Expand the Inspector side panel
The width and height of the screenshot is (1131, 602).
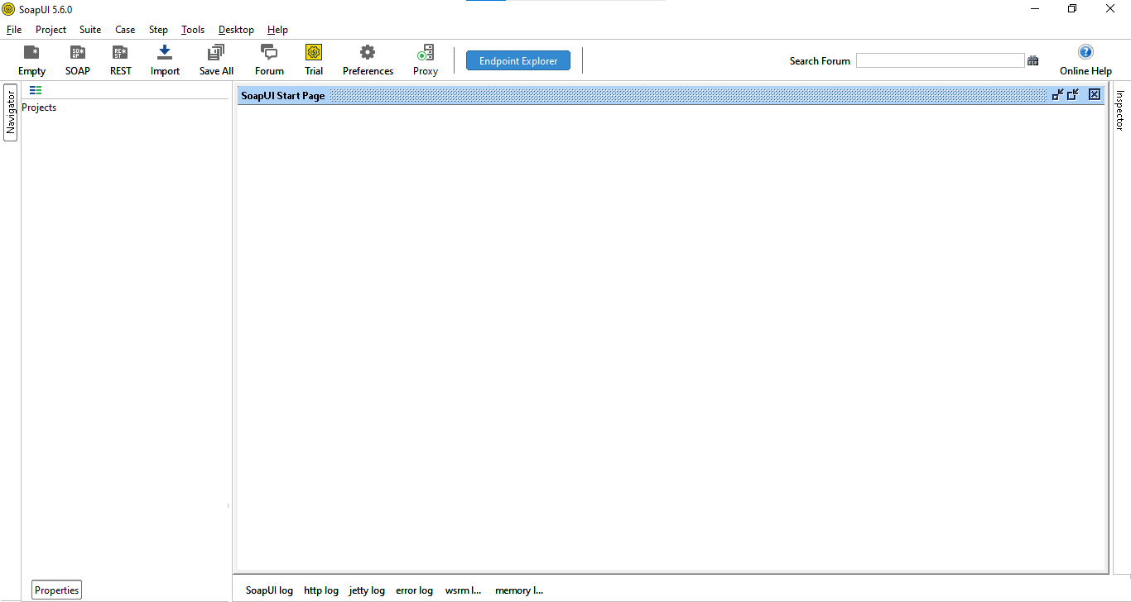pos(1120,110)
